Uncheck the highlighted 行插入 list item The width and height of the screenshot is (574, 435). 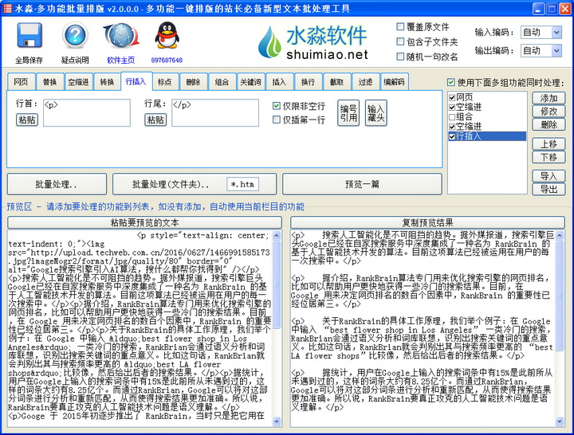tap(452, 136)
